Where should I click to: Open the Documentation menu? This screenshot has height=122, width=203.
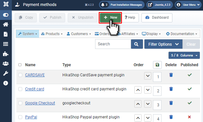181,34
